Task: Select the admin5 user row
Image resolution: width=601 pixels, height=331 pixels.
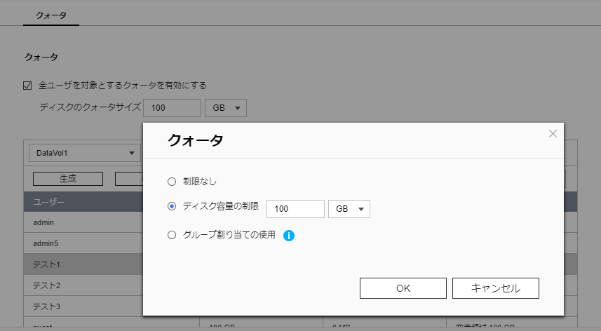Action: tap(83, 243)
